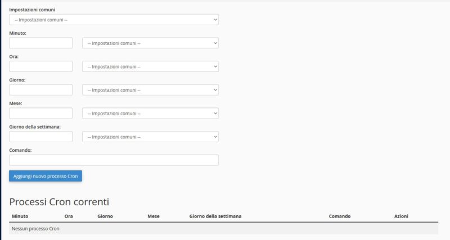This screenshot has width=450, height=240.
Task: Click the Ora: field label
Action: 13,57
